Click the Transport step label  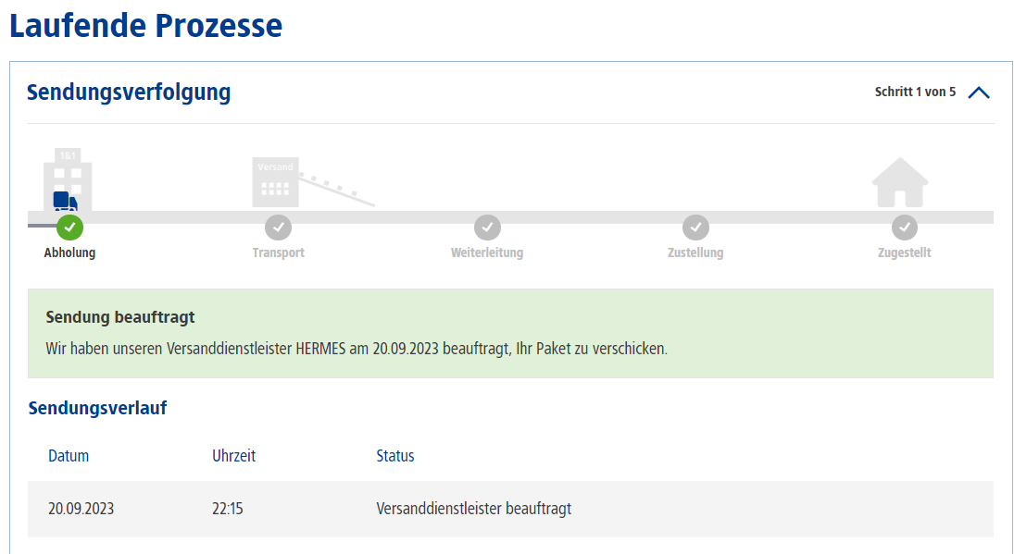tap(278, 252)
